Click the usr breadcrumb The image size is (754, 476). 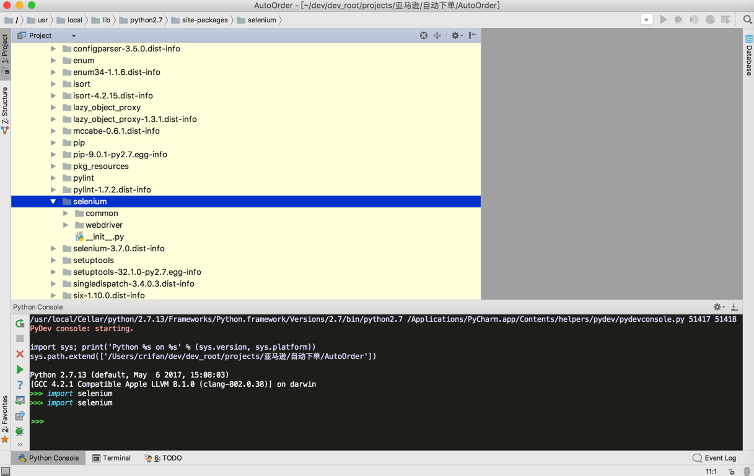pyautogui.click(x=37, y=20)
